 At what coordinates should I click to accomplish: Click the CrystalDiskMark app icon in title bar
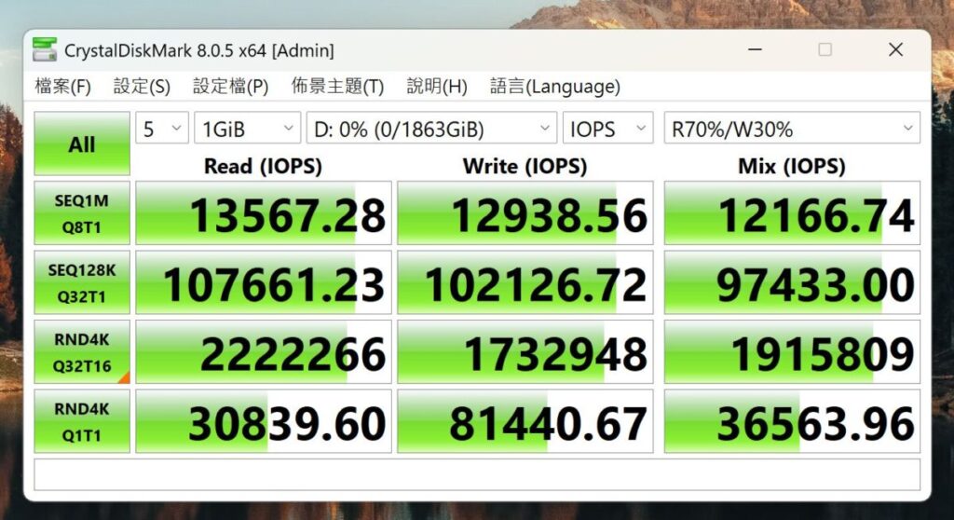(x=45, y=49)
